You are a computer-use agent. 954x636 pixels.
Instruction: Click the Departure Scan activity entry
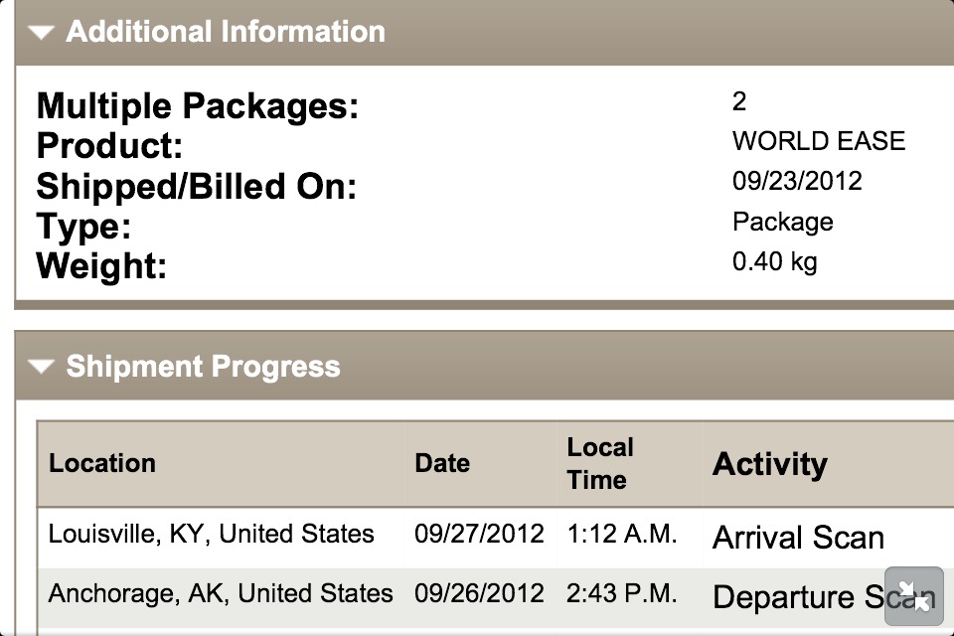pyautogui.click(x=797, y=597)
